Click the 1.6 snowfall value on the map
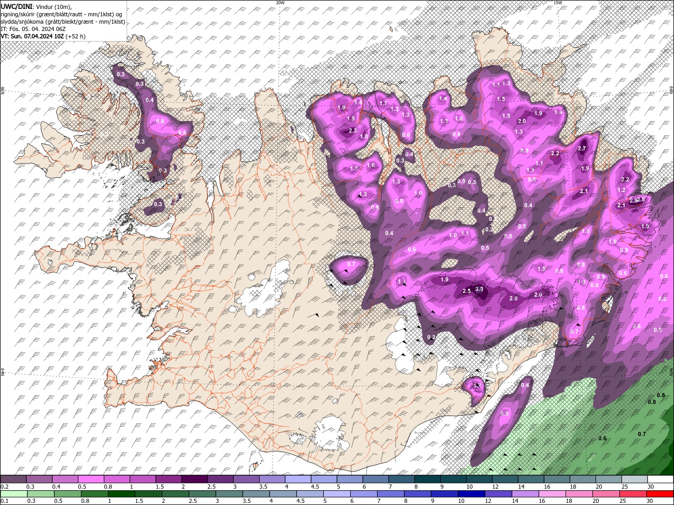 371,165
